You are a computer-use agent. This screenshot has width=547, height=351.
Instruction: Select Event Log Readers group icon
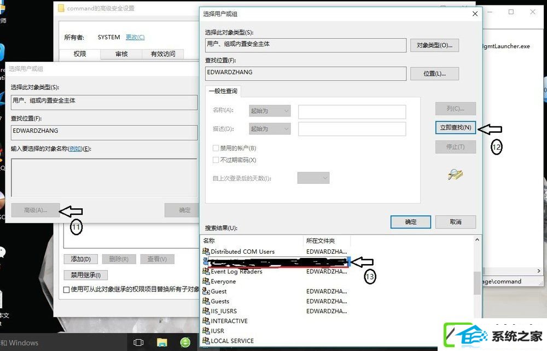pyautogui.click(x=206, y=271)
